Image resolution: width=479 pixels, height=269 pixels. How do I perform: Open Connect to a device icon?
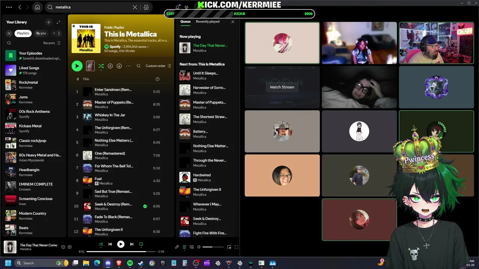(x=192, y=247)
